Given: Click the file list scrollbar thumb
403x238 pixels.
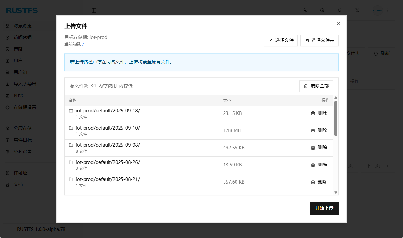Looking at the screenshot, I should tap(336, 118).
